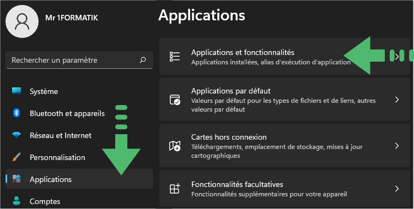Click the user profile avatar icon
The width and height of the screenshot is (414, 209).
pos(22,21)
